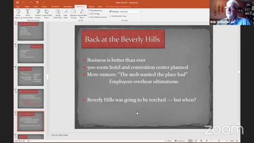
Task: Select slide 45 thumbnail
Action: click(31, 53)
